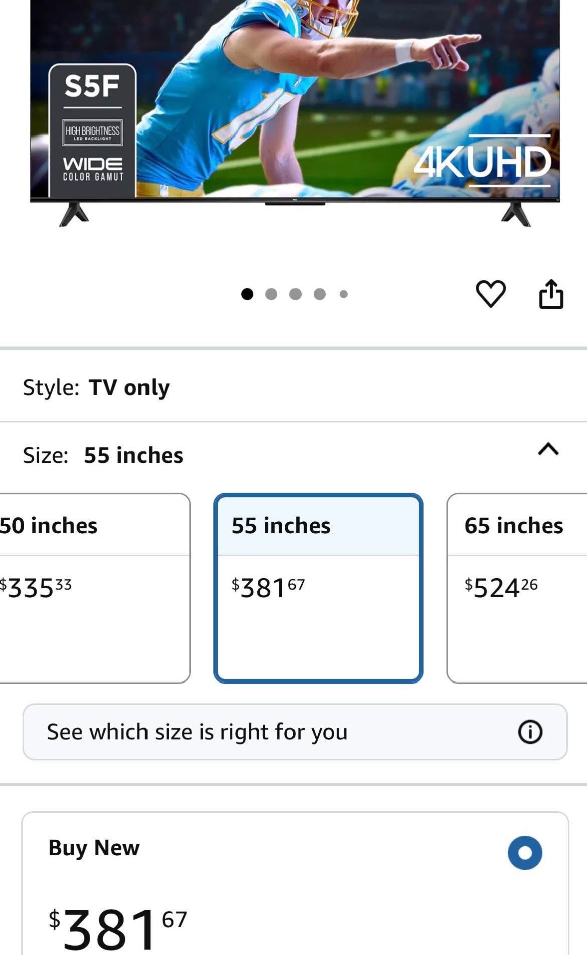The image size is (587, 955).
Task: Tap the share icon
Action: tap(551, 294)
